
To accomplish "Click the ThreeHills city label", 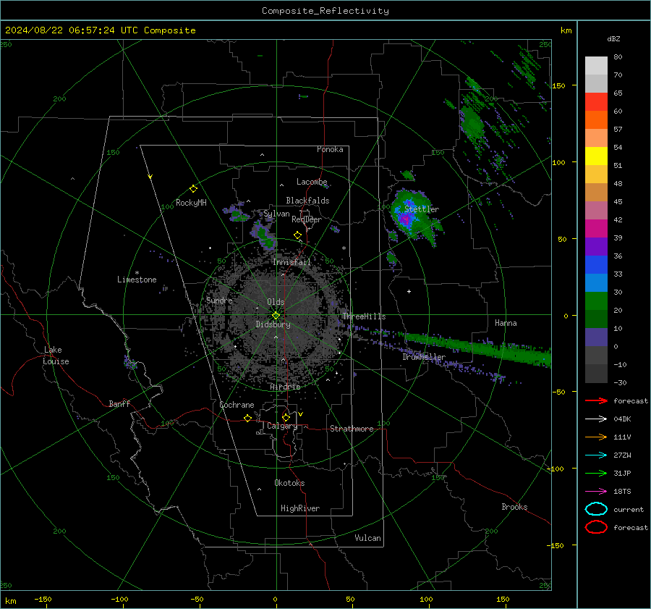I will pyautogui.click(x=364, y=316).
